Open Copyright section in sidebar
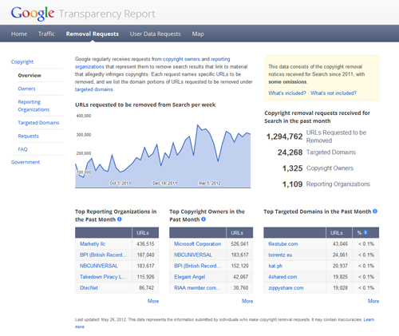 click(22, 61)
